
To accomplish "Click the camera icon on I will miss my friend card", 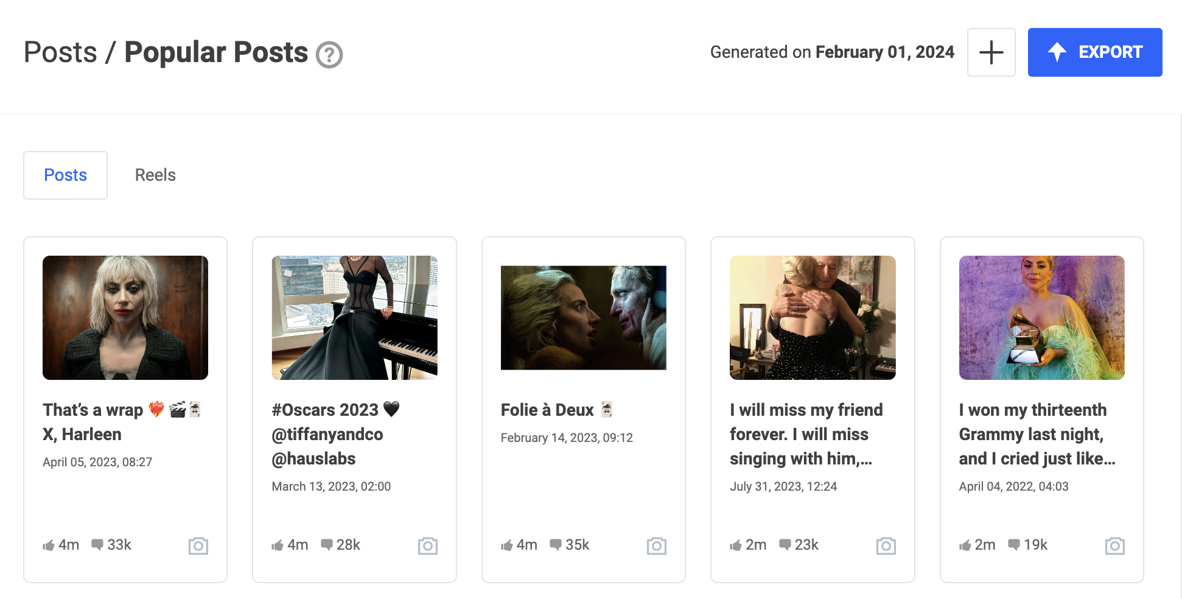I will pyautogui.click(x=886, y=545).
